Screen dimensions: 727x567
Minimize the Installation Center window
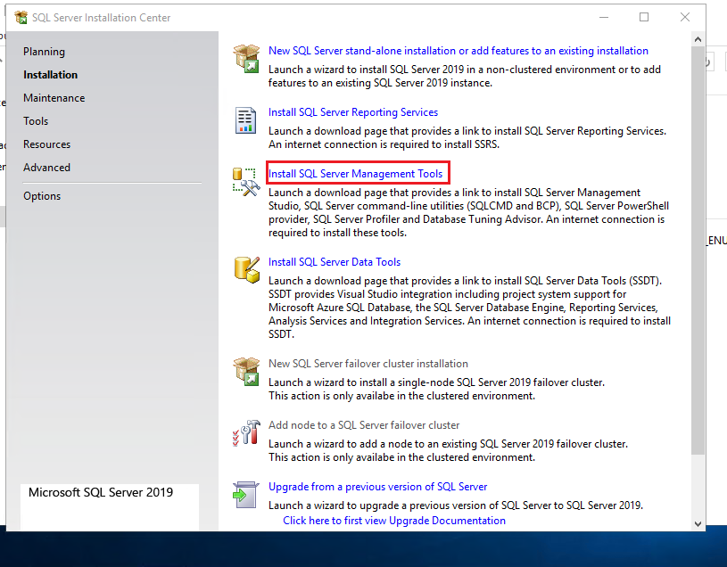click(x=604, y=17)
